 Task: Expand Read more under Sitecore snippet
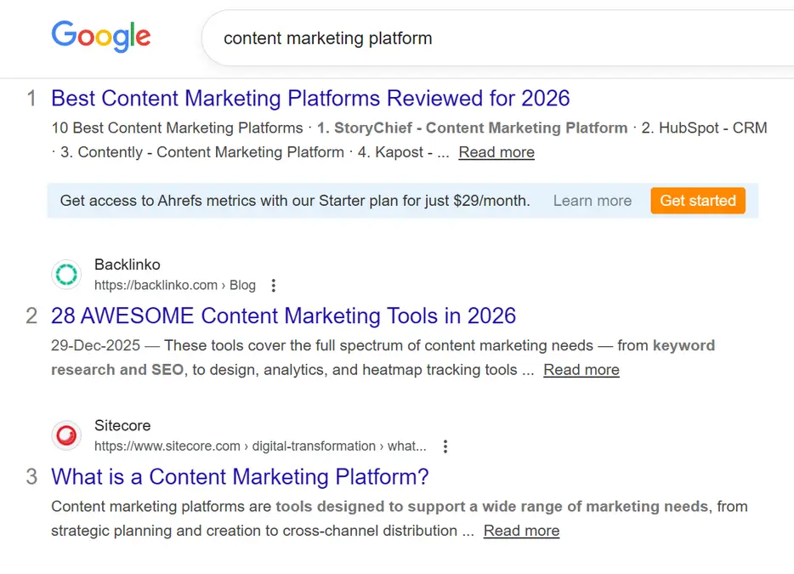click(x=521, y=531)
